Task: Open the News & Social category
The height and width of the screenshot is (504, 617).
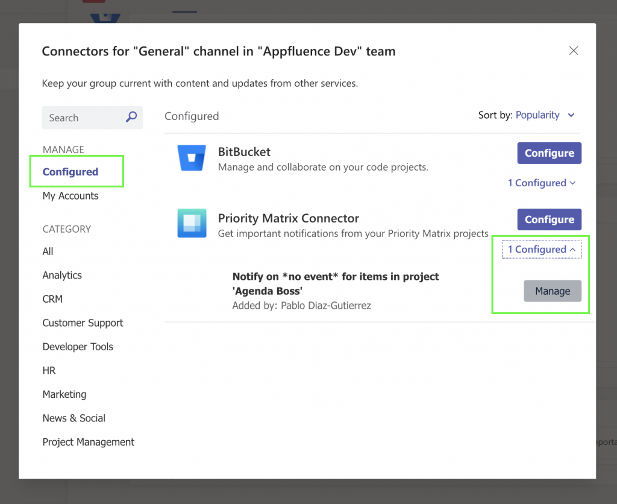Action: click(74, 418)
